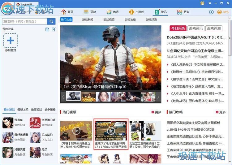
Task: Select the 战争策略 list tab
Action: coord(50,110)
